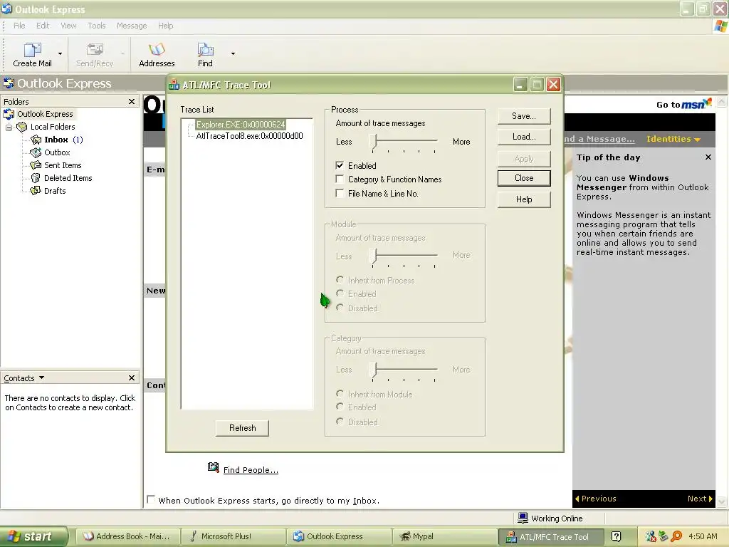Open the Help menu
This screenshot has height=547, width=729.
(x=165, y=26)
